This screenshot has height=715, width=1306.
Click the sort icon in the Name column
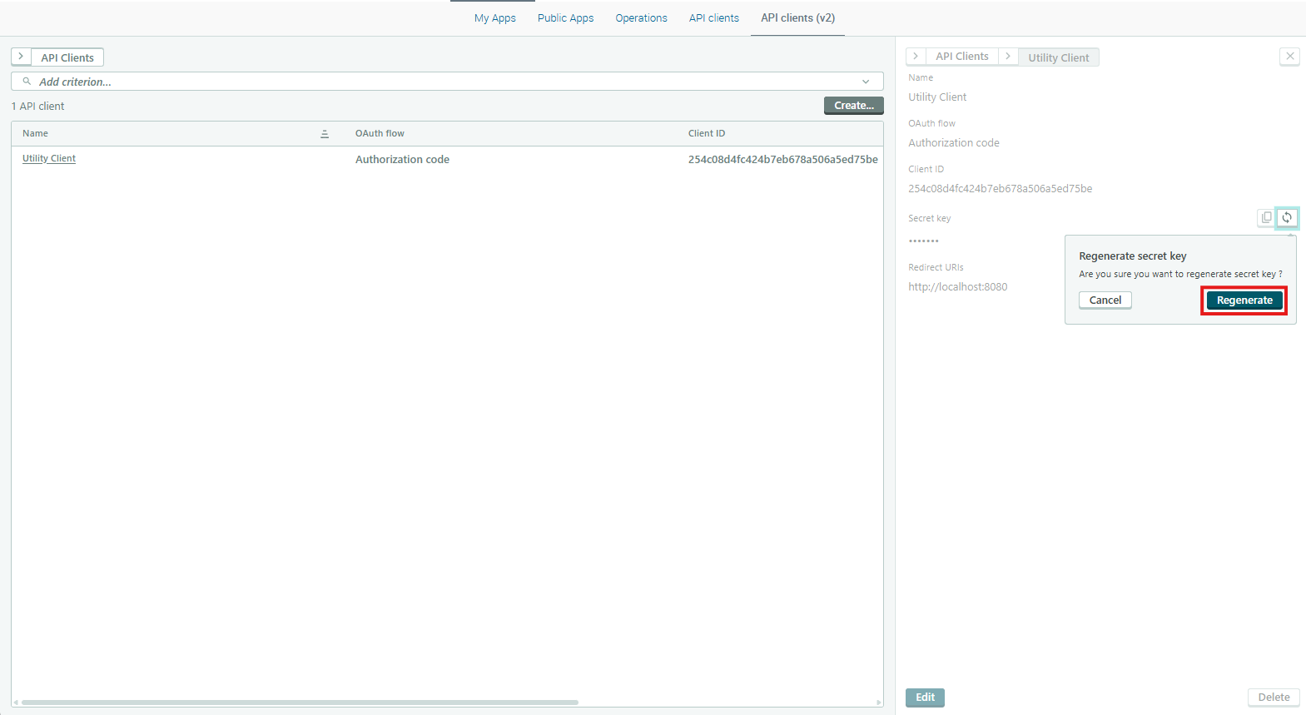(x=325, y=134)
